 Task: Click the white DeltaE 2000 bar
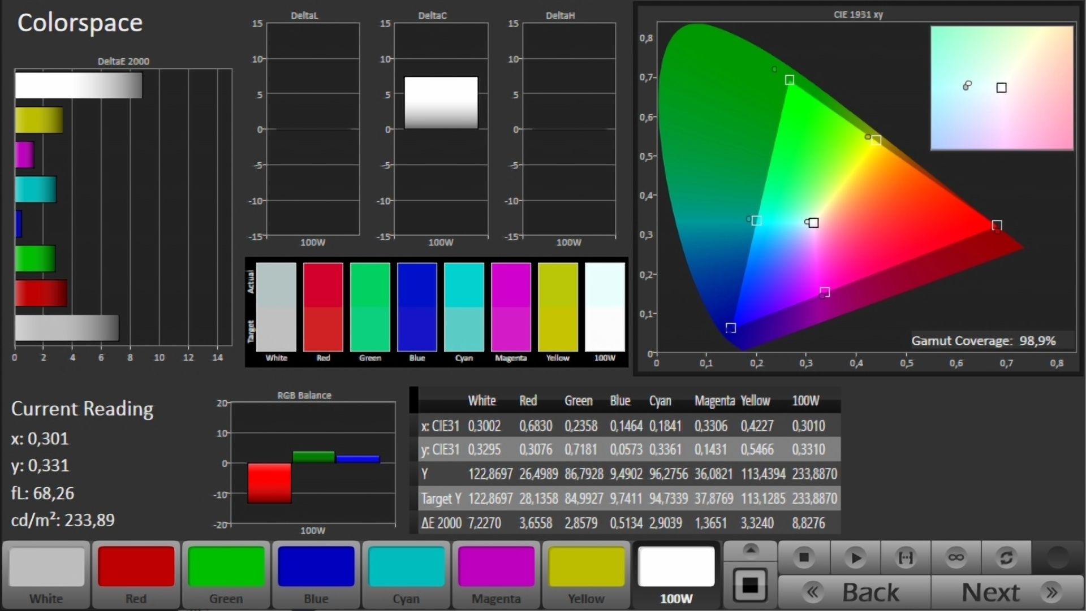[x=79, y=85]
